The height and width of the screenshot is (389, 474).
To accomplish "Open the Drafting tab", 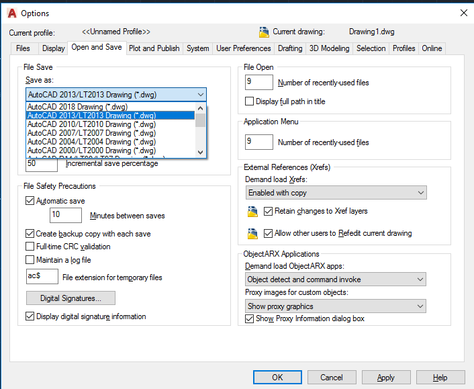I will [x=290, y=48].
